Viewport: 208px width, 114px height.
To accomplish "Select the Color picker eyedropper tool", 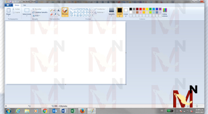I will click(x=55, y=14).
